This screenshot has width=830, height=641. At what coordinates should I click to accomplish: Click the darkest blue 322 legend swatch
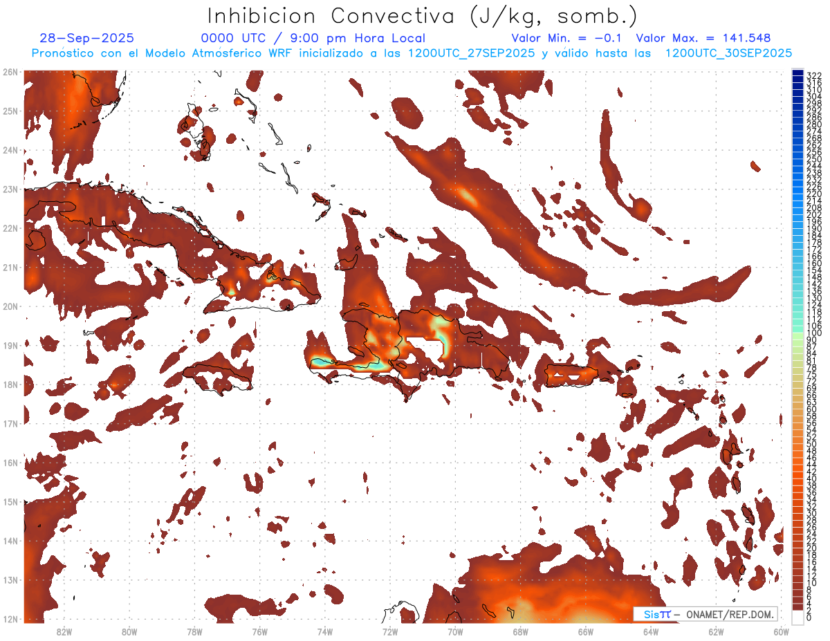click(798, 72)
